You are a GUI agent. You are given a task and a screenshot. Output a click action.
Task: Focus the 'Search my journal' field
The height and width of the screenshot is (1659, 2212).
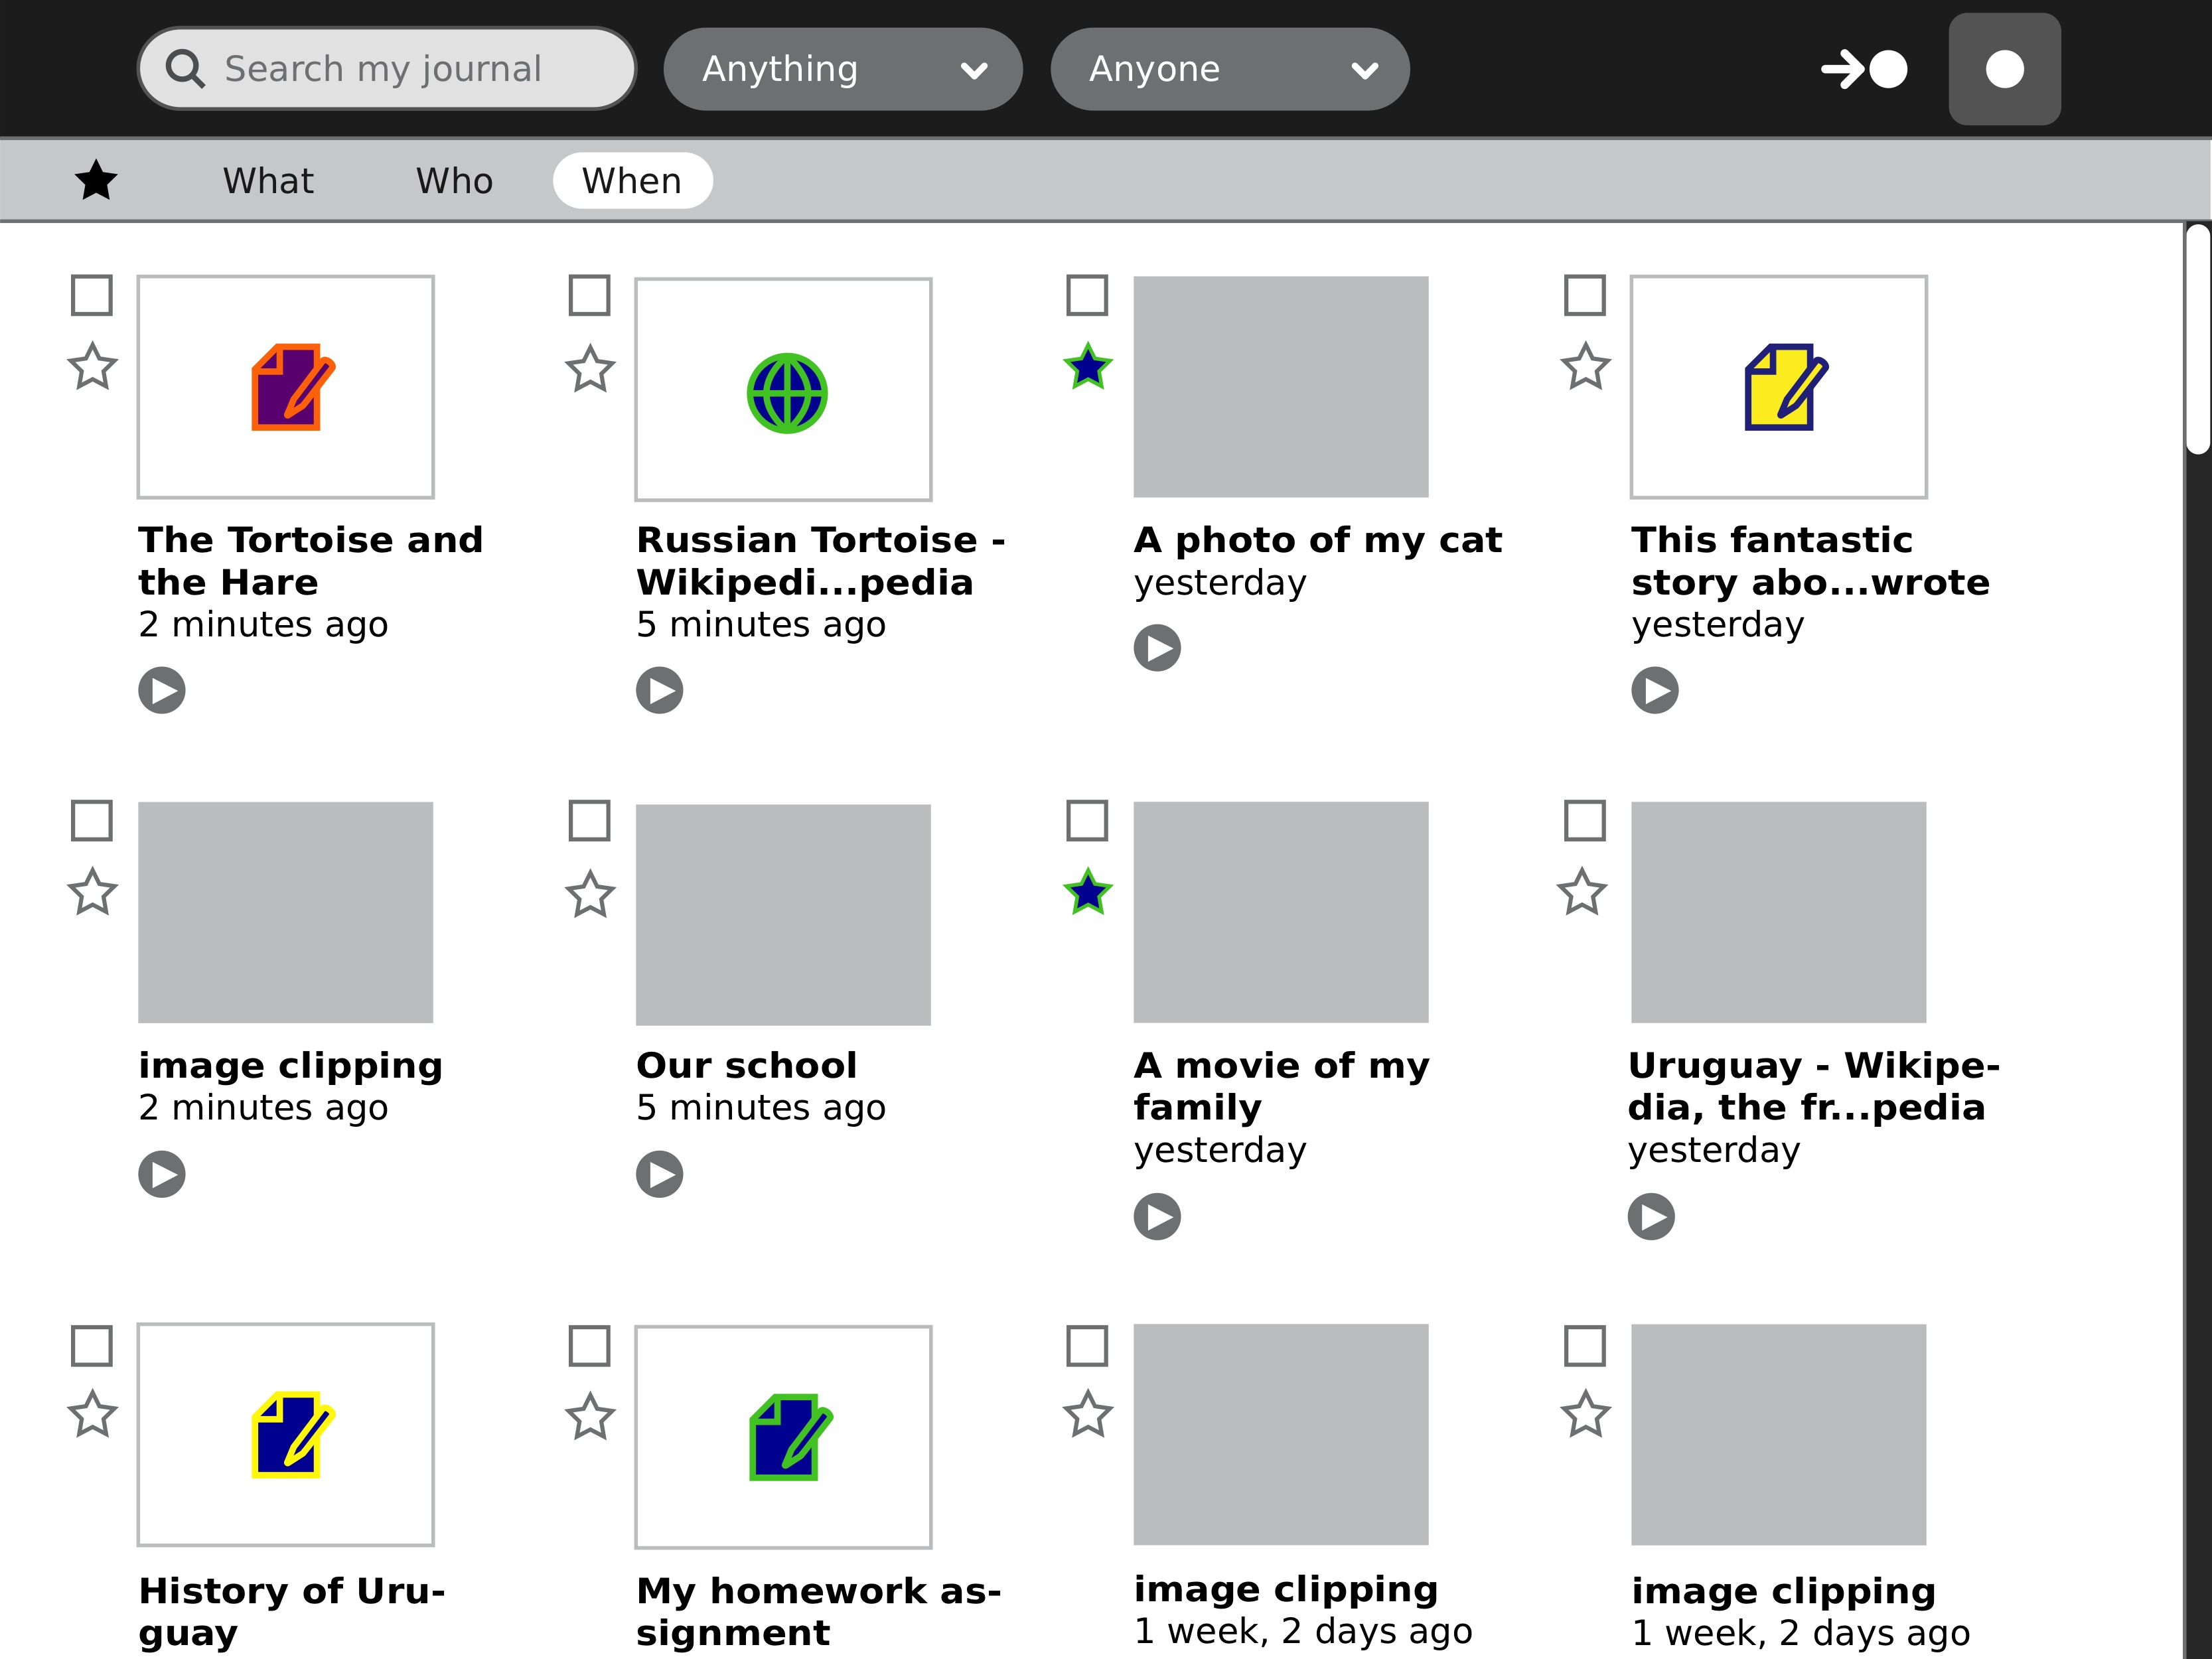400,69
